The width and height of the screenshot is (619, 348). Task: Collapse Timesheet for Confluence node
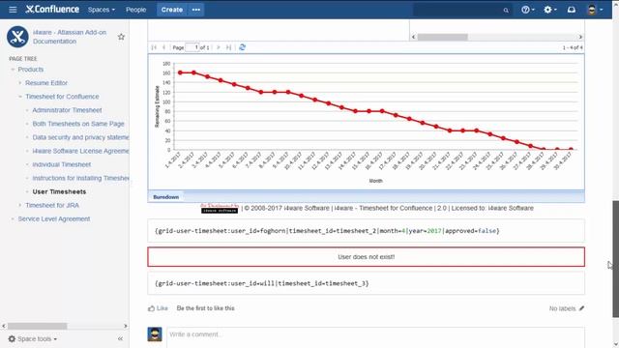tap(20, 97)
